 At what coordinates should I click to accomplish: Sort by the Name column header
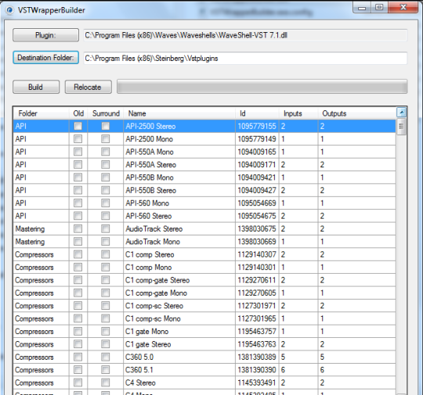179,113
